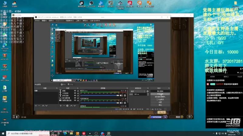This screenshot has height=136, width=243.
Task: Move scene down in scenes panel
Action: (46, 105)
